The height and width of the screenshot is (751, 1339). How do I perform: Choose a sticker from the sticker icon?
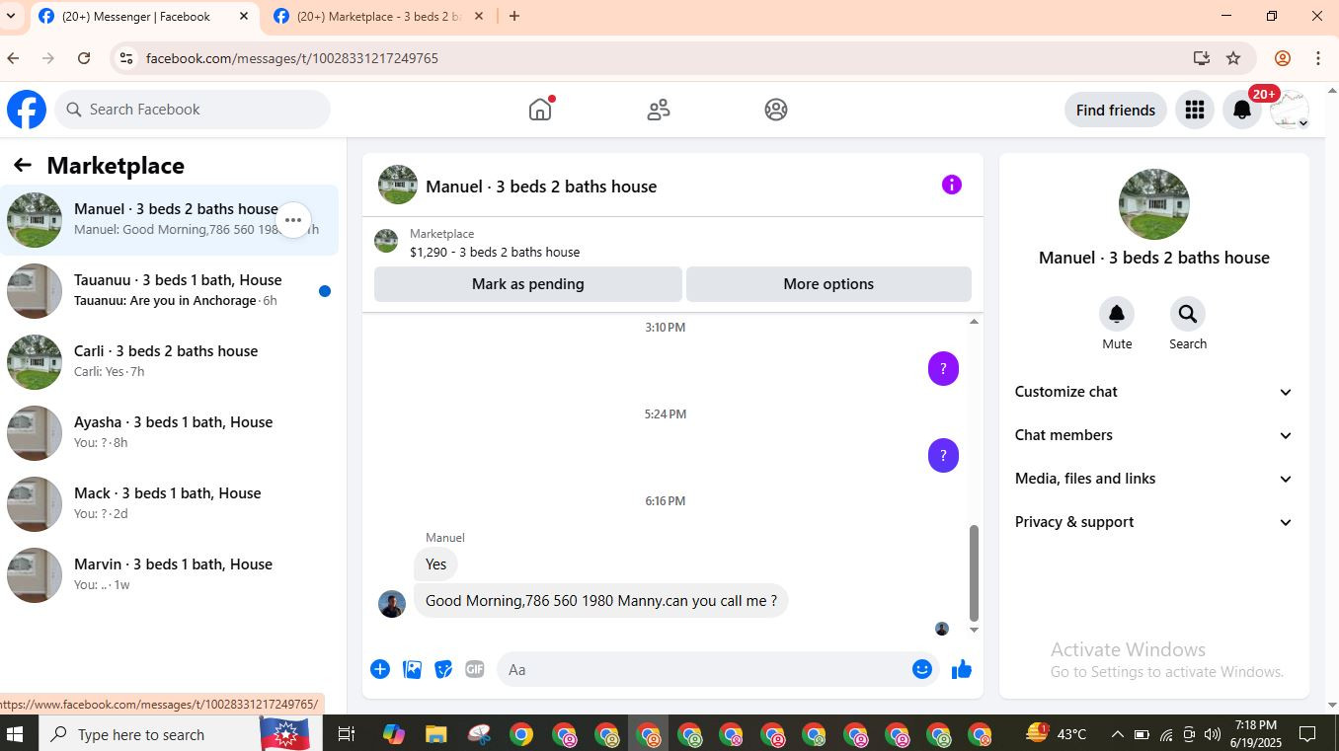[x=443, y=669]
